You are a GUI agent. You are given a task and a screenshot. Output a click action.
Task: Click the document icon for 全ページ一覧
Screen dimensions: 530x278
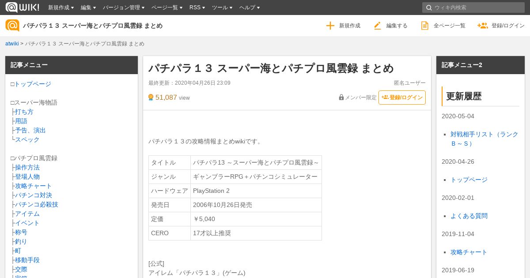pos(425,26)
